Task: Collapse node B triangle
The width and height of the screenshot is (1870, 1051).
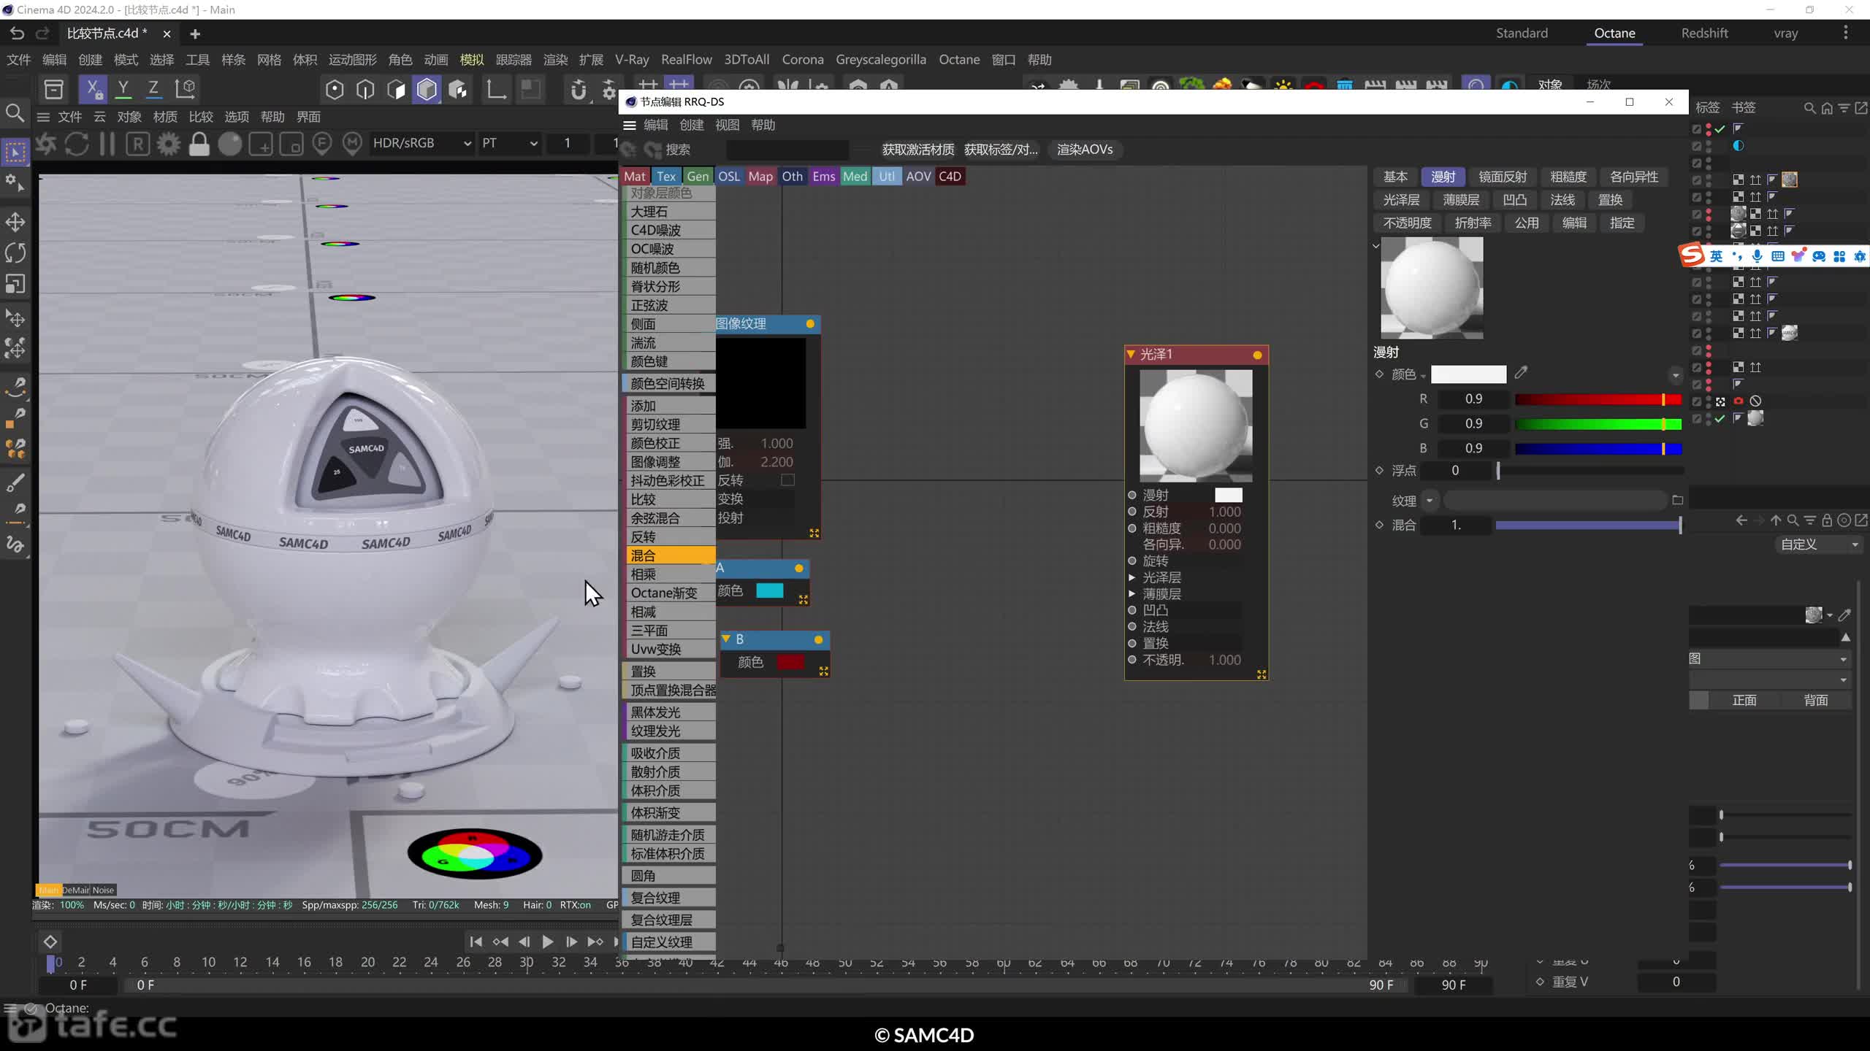Action: coord(726,639)
